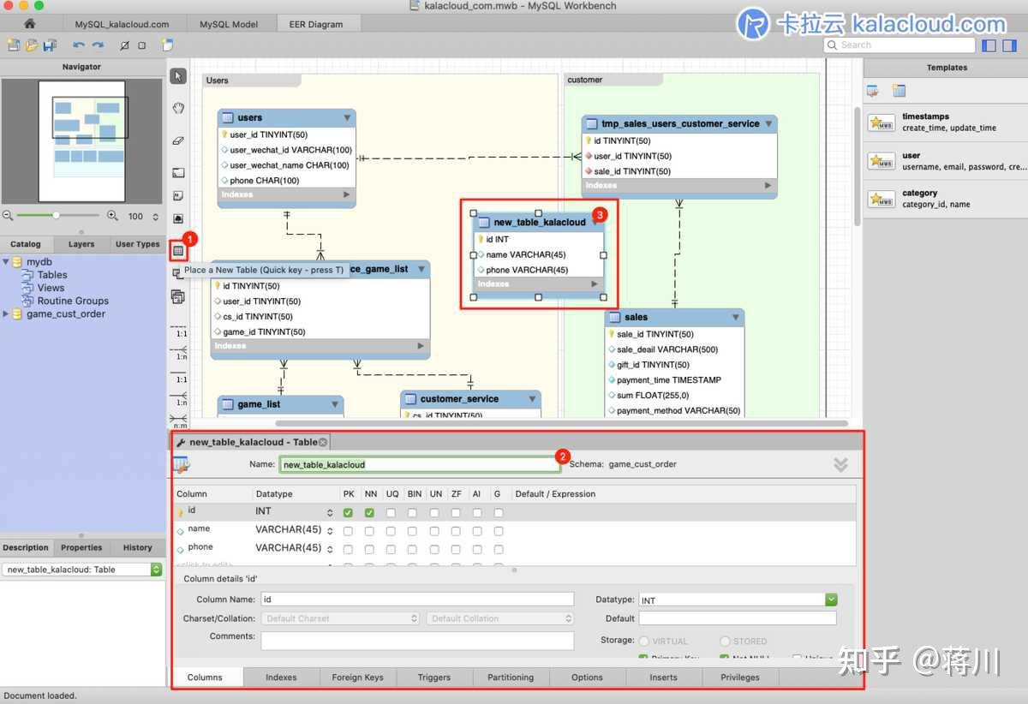Activate the hand pan tool in toolbar

point(178,107)
